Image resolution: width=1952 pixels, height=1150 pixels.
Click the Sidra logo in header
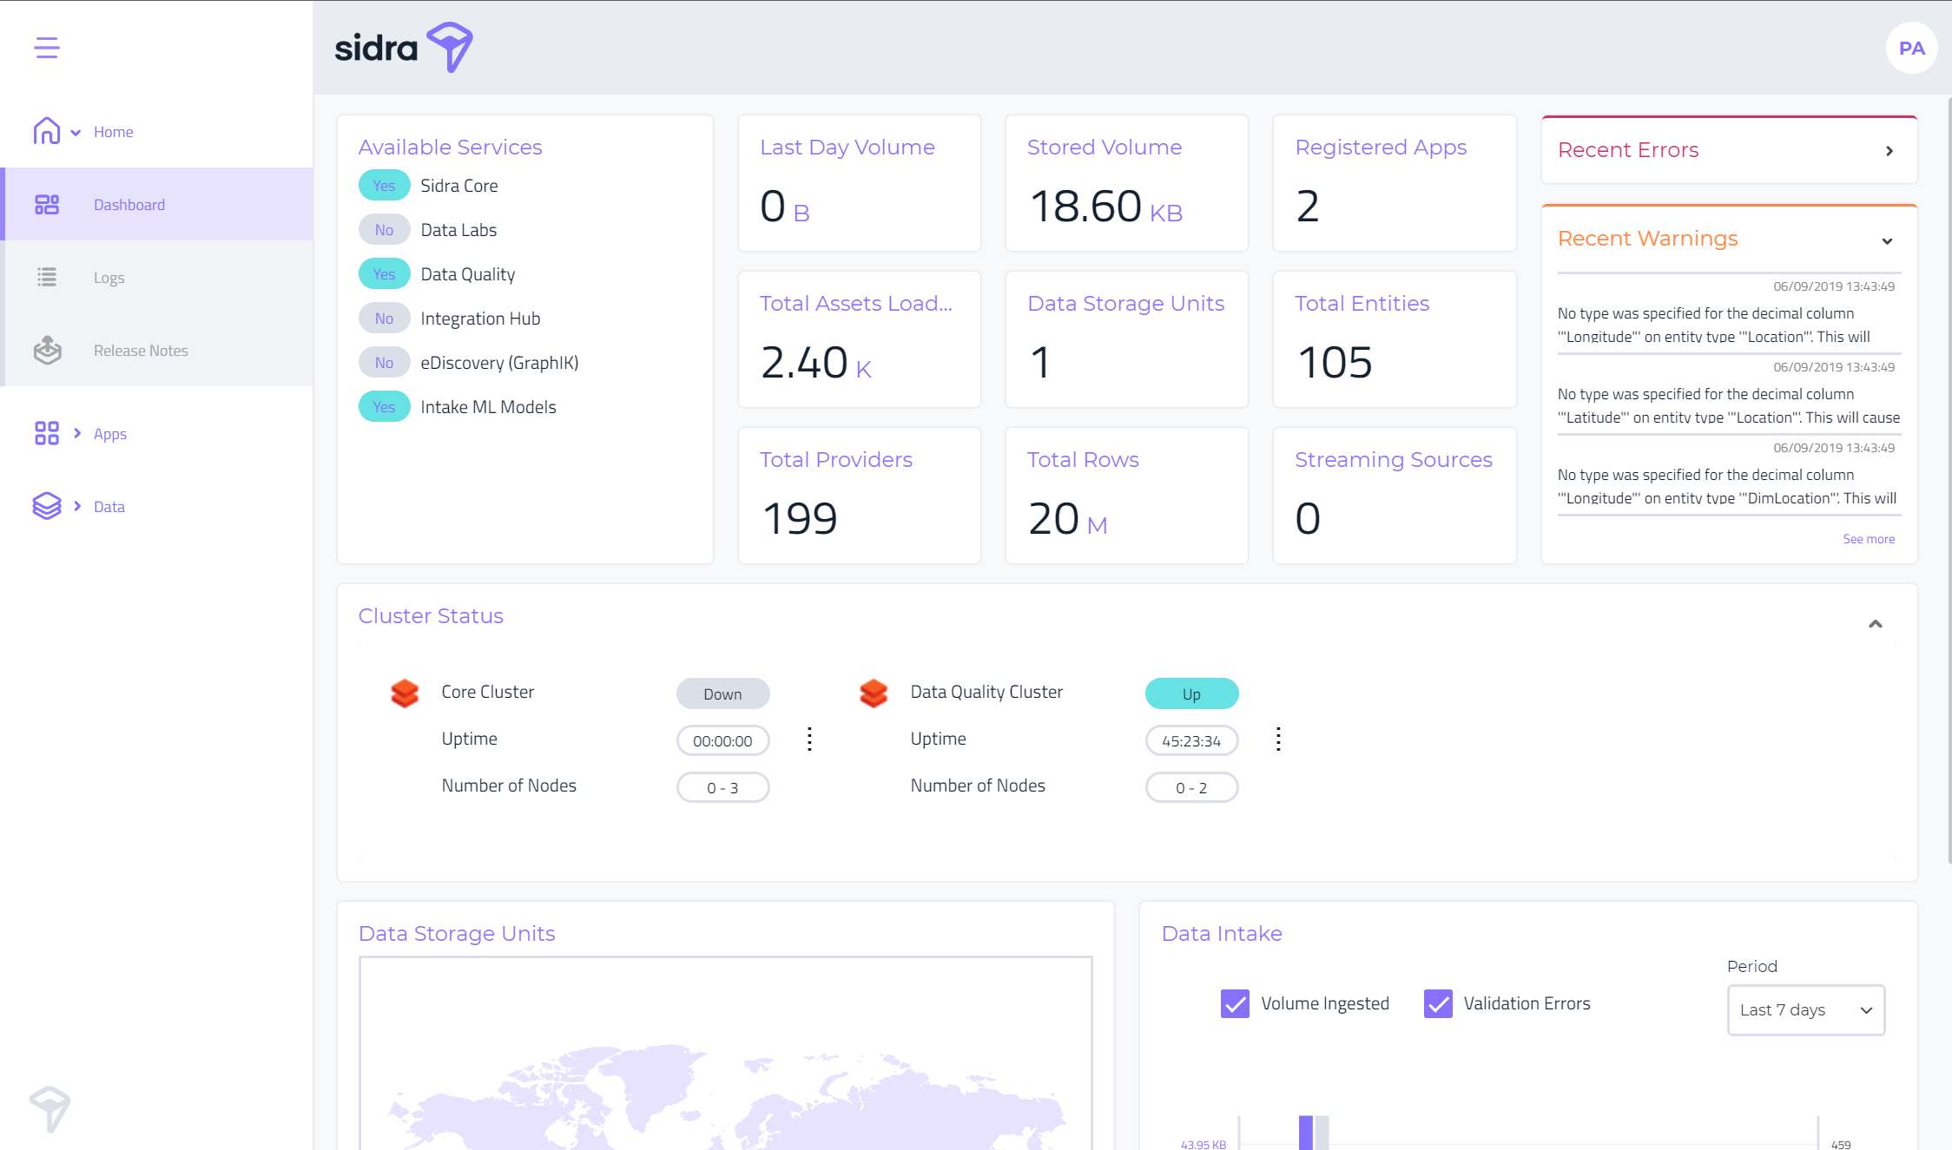point(404,48)
